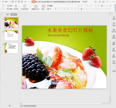The width and height of the screenshot is (116, 108).
Task: Open the font size combo box
Action: point(72,6)
